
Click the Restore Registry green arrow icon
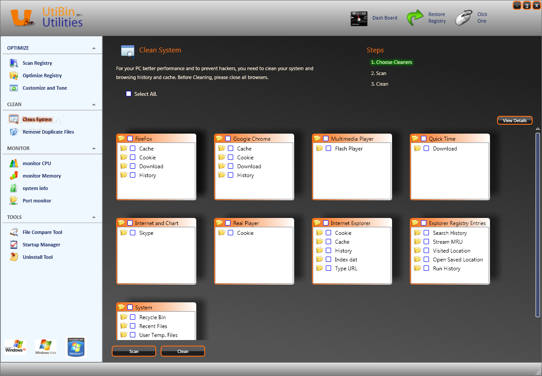[x=415, y=18]
